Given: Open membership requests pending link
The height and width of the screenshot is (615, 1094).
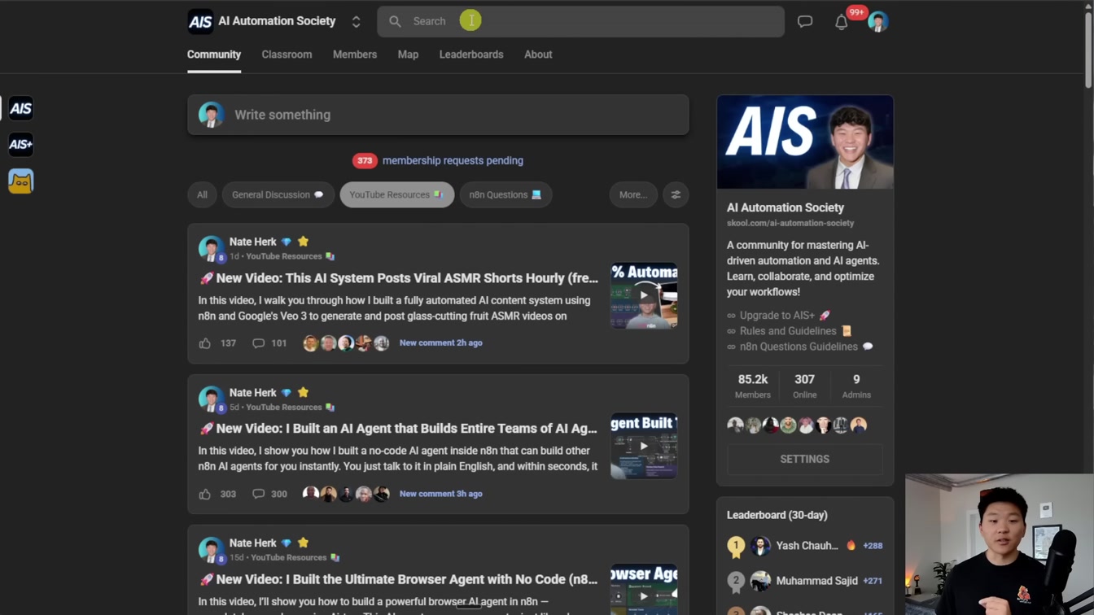Looking at the screenshot, I should point(453,160).
